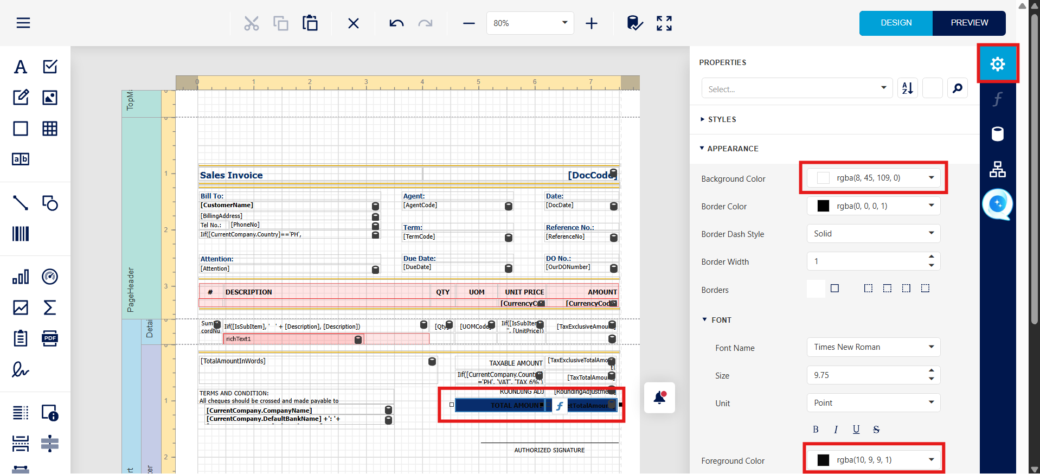Open the Report Explorer tree panel
1040x474 pixels.
tap(997, 169)
